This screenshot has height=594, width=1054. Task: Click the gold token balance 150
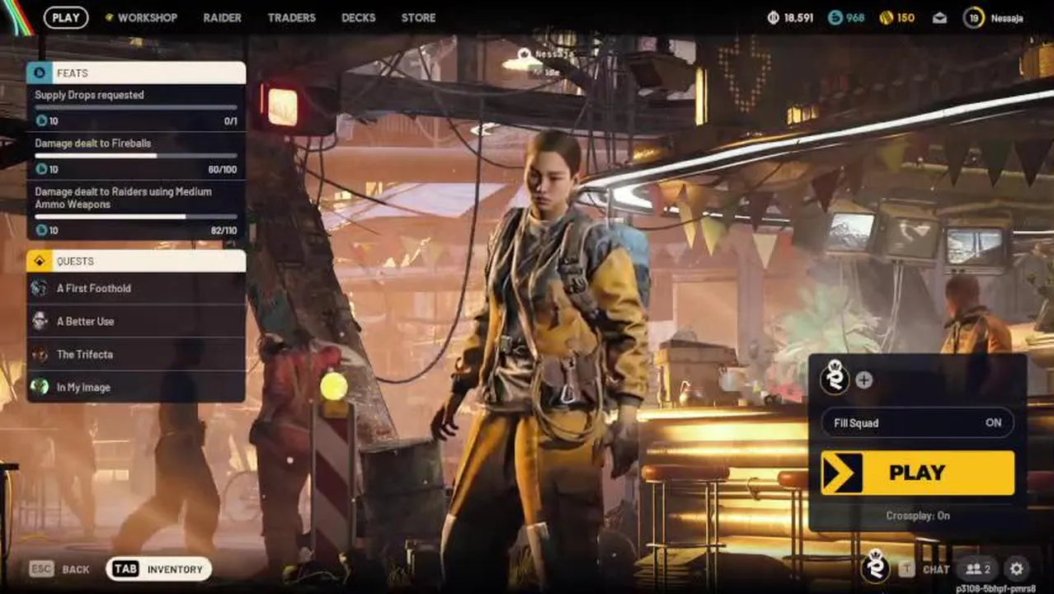tap(896, 17)
